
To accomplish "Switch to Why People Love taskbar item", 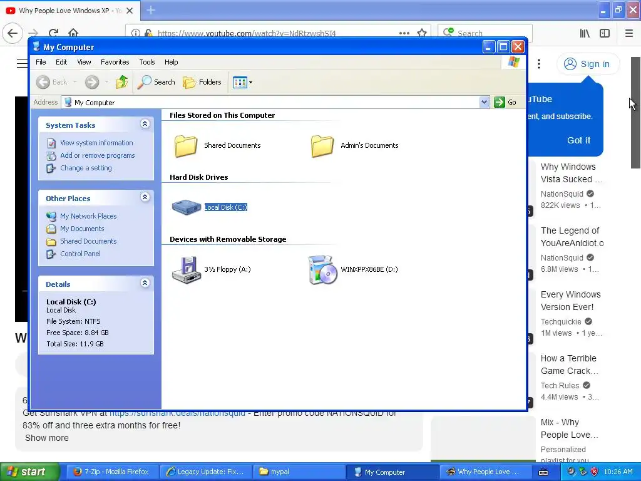I will click(x=485, y=472).
